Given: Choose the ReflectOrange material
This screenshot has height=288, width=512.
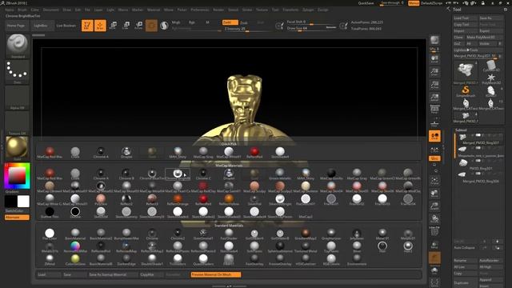Looking at the screenshot, I should pyautogui.click(x=178, y=199).
